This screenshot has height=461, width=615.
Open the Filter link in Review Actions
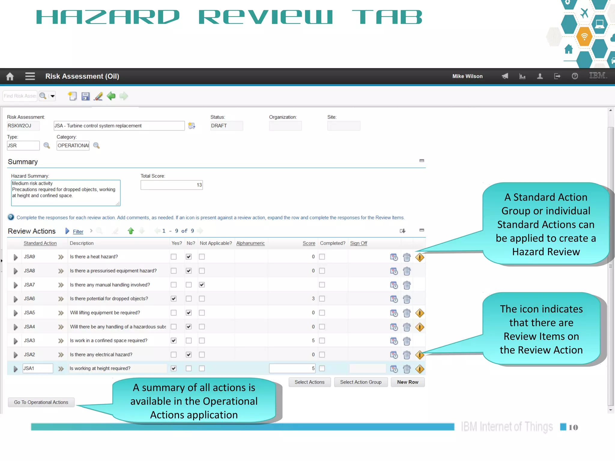tap(78, 231)
